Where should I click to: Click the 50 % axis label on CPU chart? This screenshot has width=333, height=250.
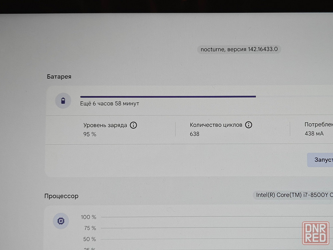89,239
